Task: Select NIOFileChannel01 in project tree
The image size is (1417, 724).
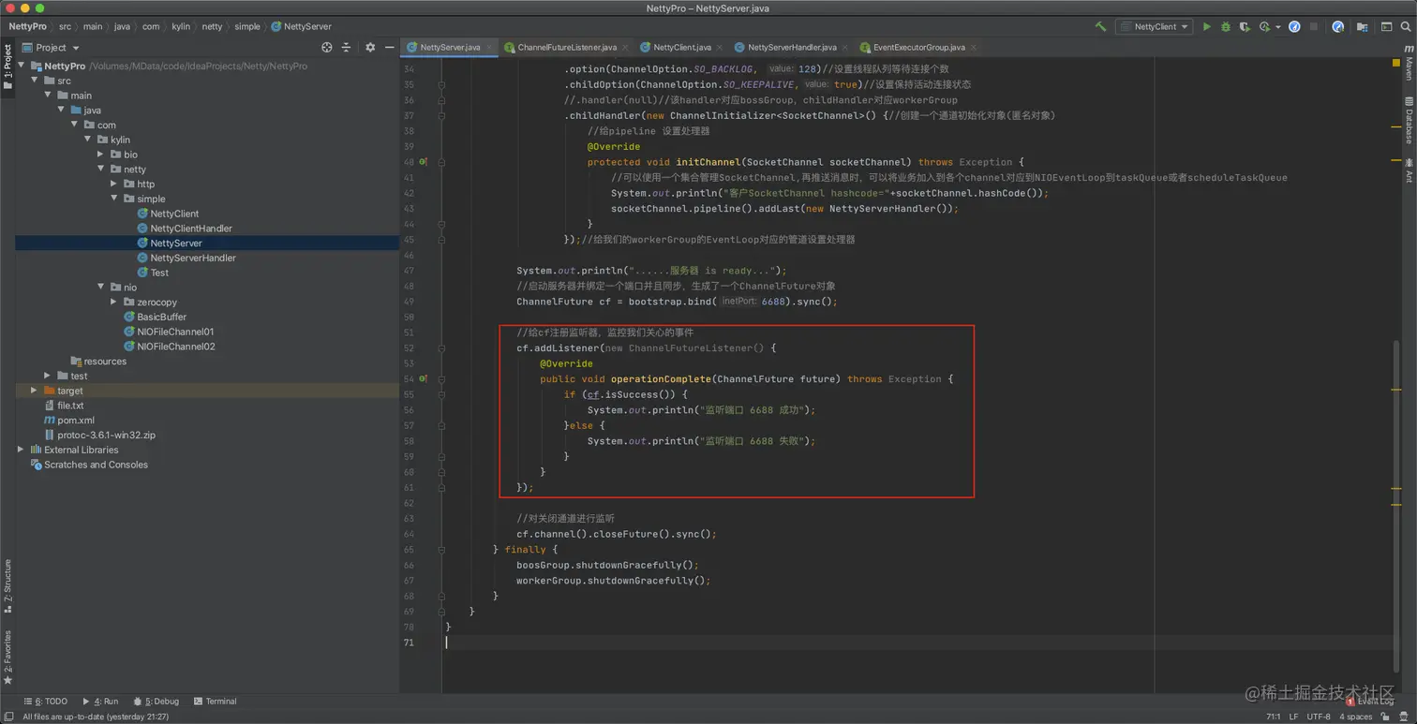Action: click(175, 332)
